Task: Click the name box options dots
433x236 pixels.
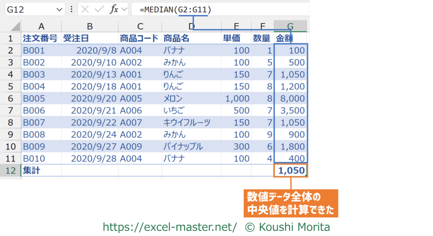Action: pyautogui.click(x=71, y=9)
